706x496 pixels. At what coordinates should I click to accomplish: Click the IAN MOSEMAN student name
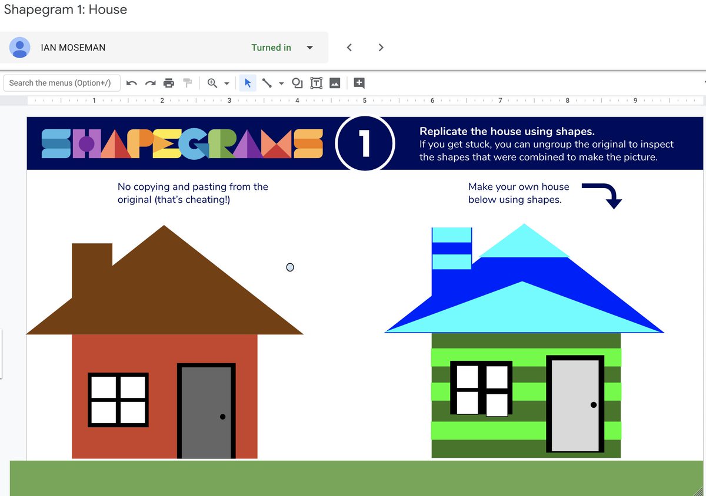tap(73, 48)
